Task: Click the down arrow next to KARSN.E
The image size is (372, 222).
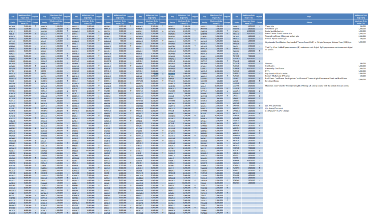Action: tap(163, 31)
